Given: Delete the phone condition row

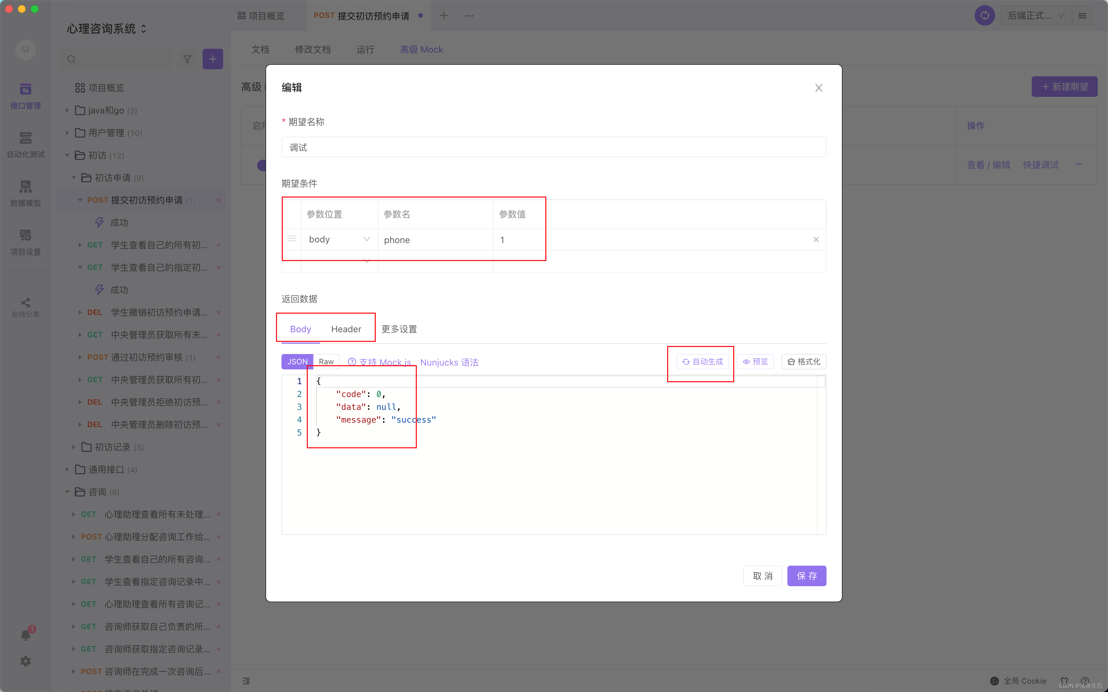Looking at the screenshot, I should click(816, 239).
